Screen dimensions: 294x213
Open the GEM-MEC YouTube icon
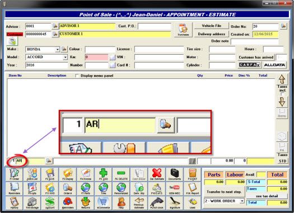(x=175, y=188)
